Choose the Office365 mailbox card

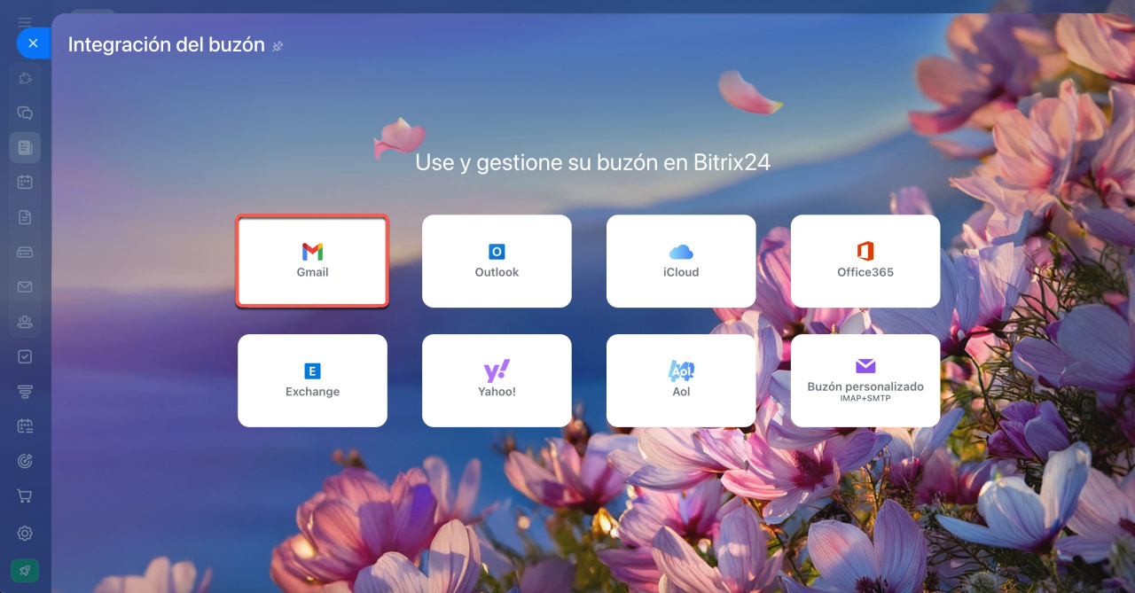tap(865, 261)
